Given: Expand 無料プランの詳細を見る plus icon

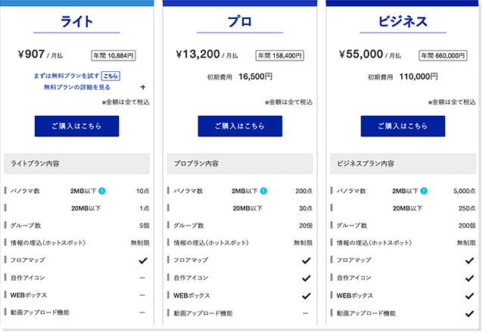Looking at the screenshot, I should pyautogui.click(x=142, y=88).
